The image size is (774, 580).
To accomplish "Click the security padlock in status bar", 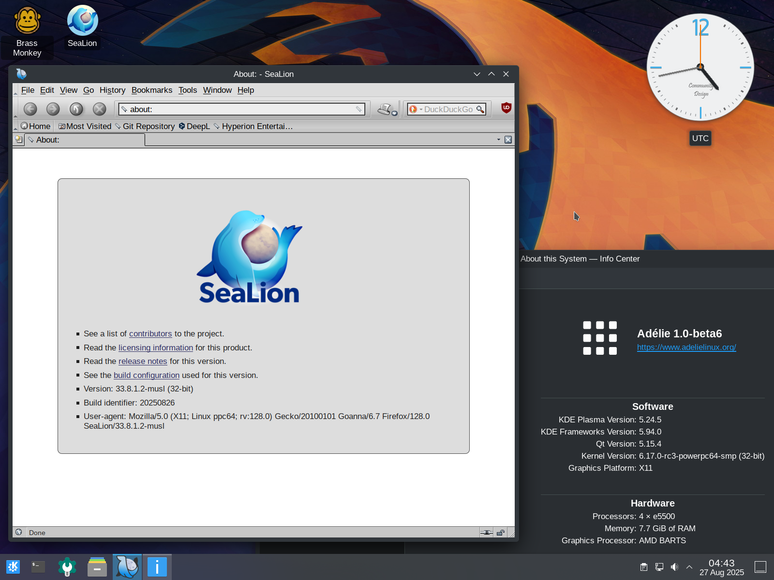I will click(501, 533).
